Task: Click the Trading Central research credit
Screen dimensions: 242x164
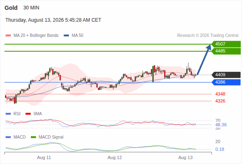Action: pyautogui.click(x=208, y=36)
